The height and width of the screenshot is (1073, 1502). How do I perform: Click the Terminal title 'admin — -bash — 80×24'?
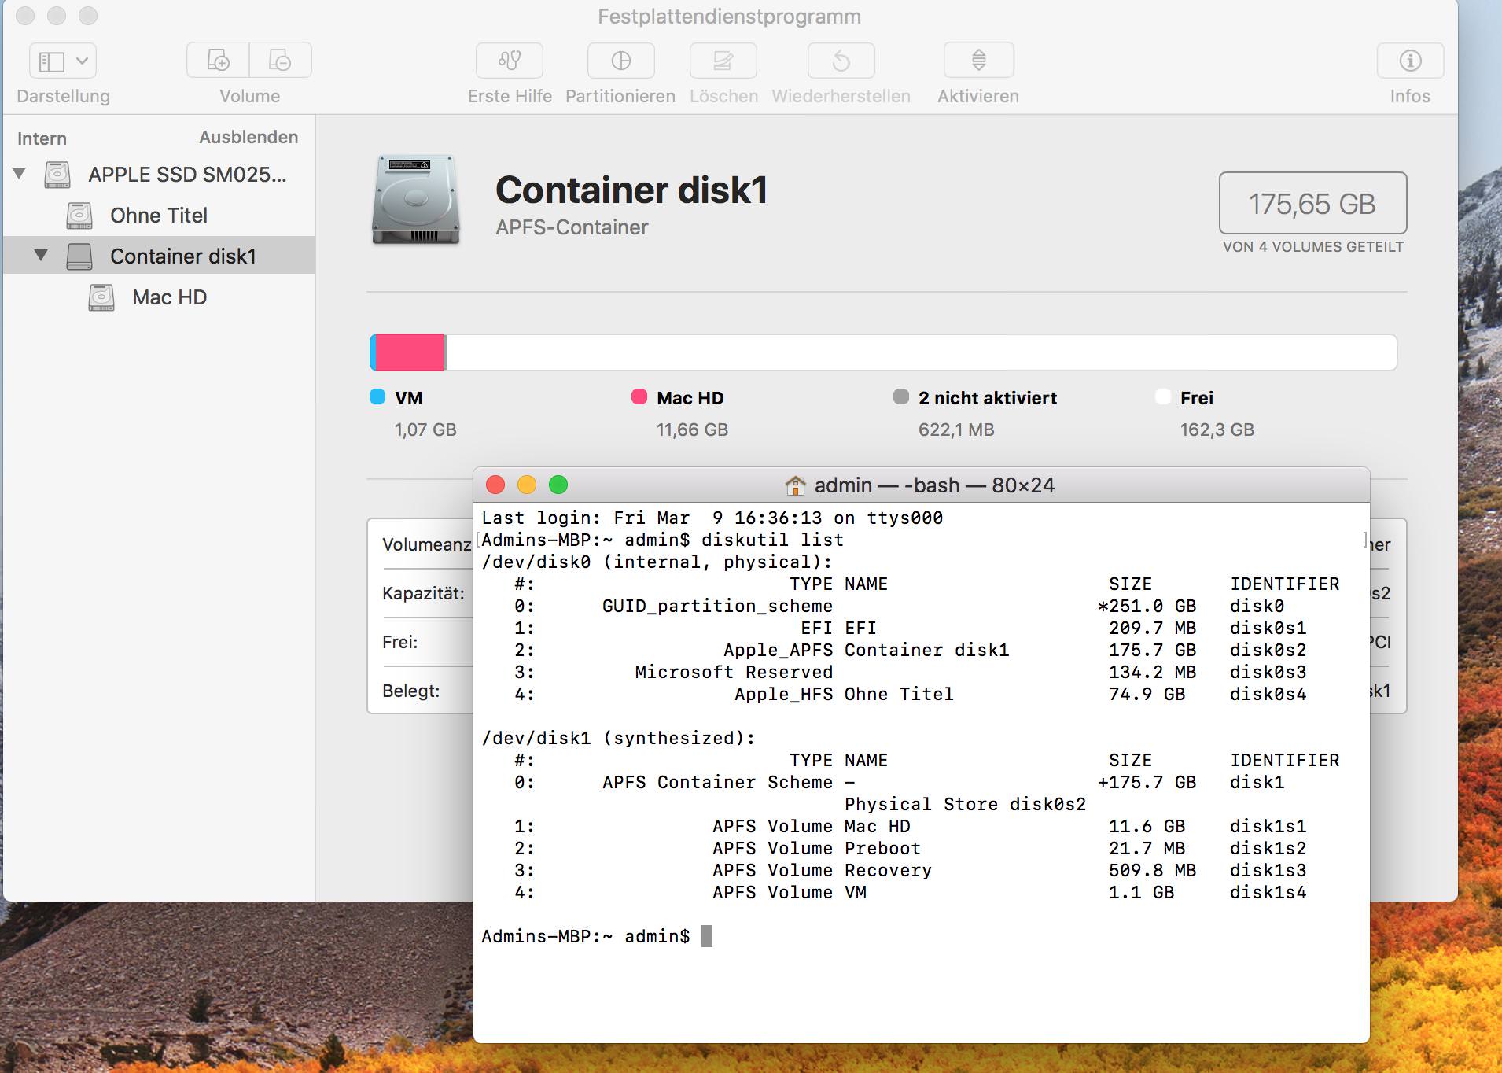pos(934,485)
